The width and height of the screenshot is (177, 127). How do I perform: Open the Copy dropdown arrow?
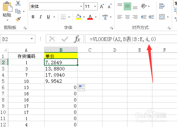[24, 11]
